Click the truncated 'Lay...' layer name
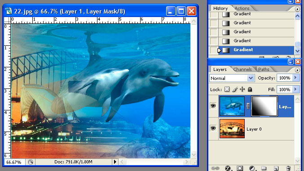The image size is (304, 171). pyautogui.click(x=285, y=107)
